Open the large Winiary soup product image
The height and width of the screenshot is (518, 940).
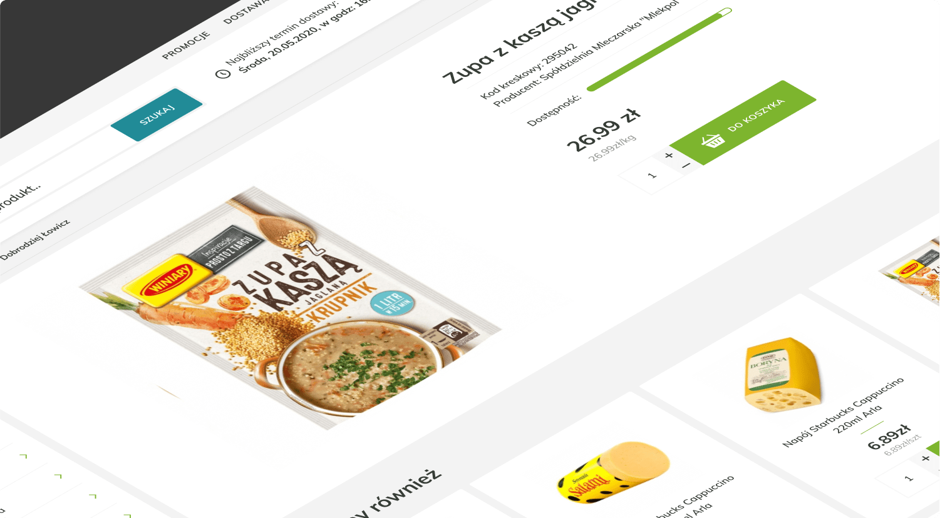click(x=289, y=308)
